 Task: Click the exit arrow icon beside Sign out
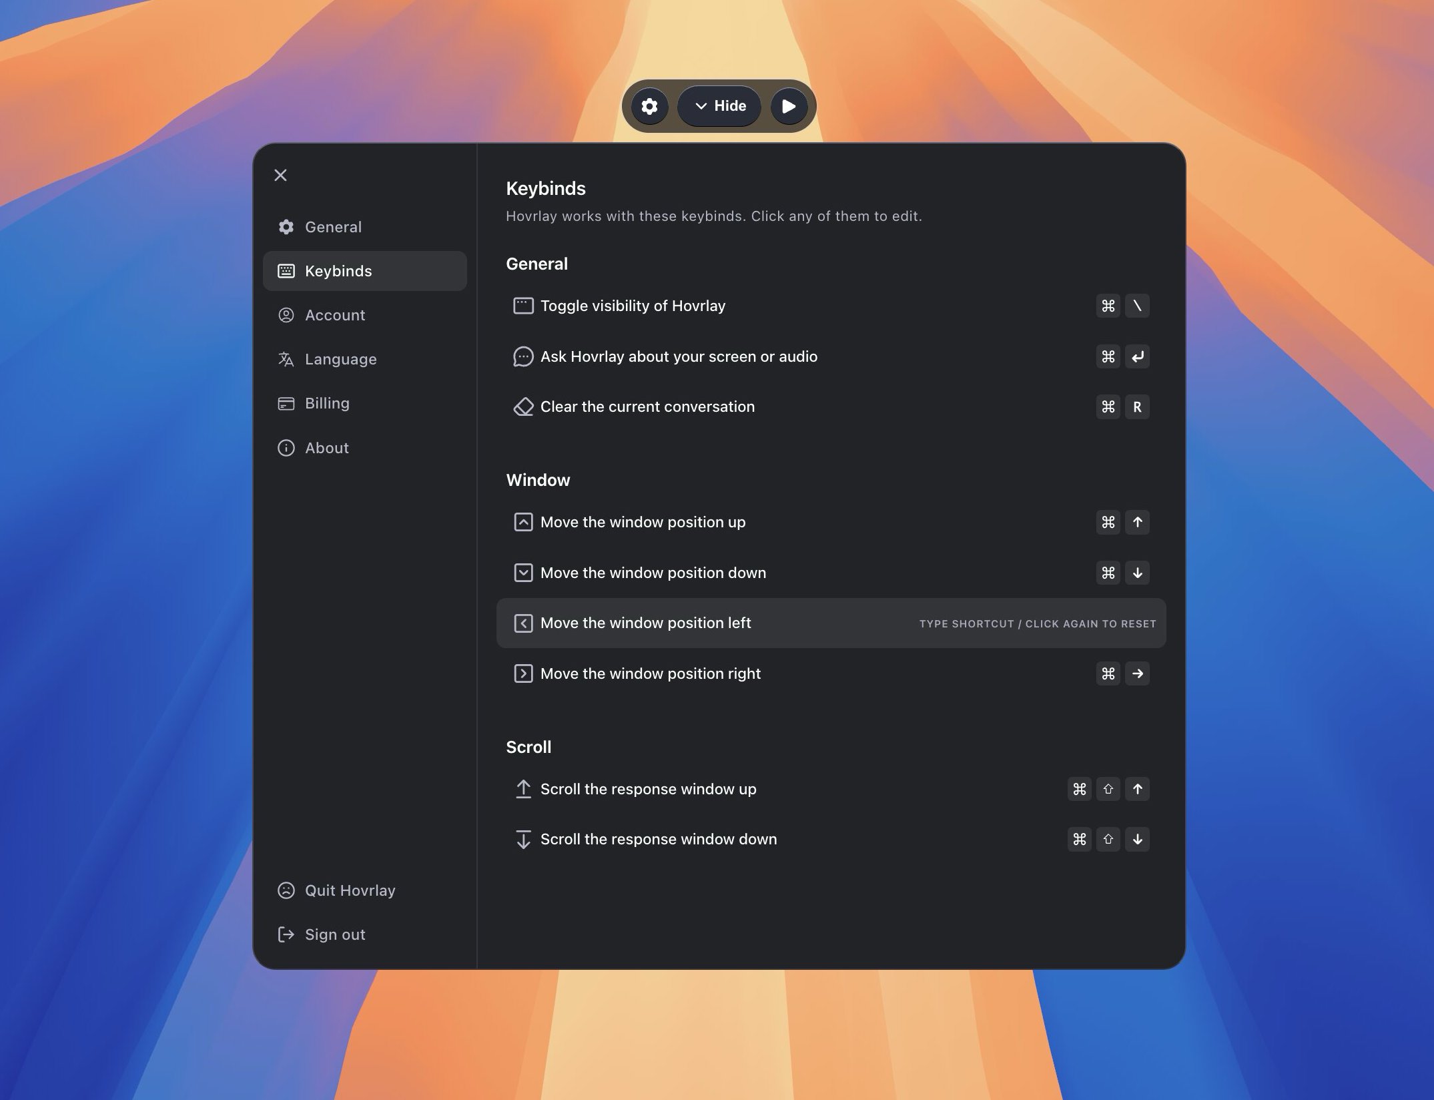click(286, 934)
